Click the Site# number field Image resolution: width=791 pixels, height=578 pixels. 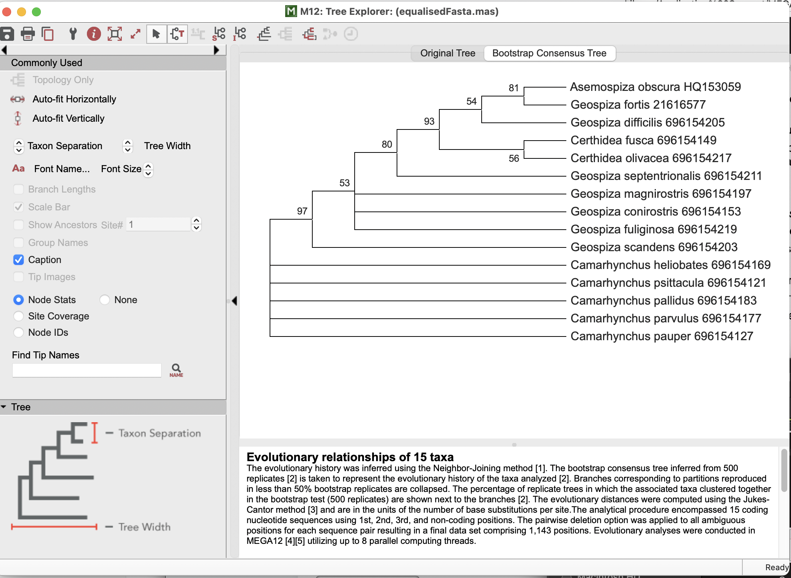[159, 224]
